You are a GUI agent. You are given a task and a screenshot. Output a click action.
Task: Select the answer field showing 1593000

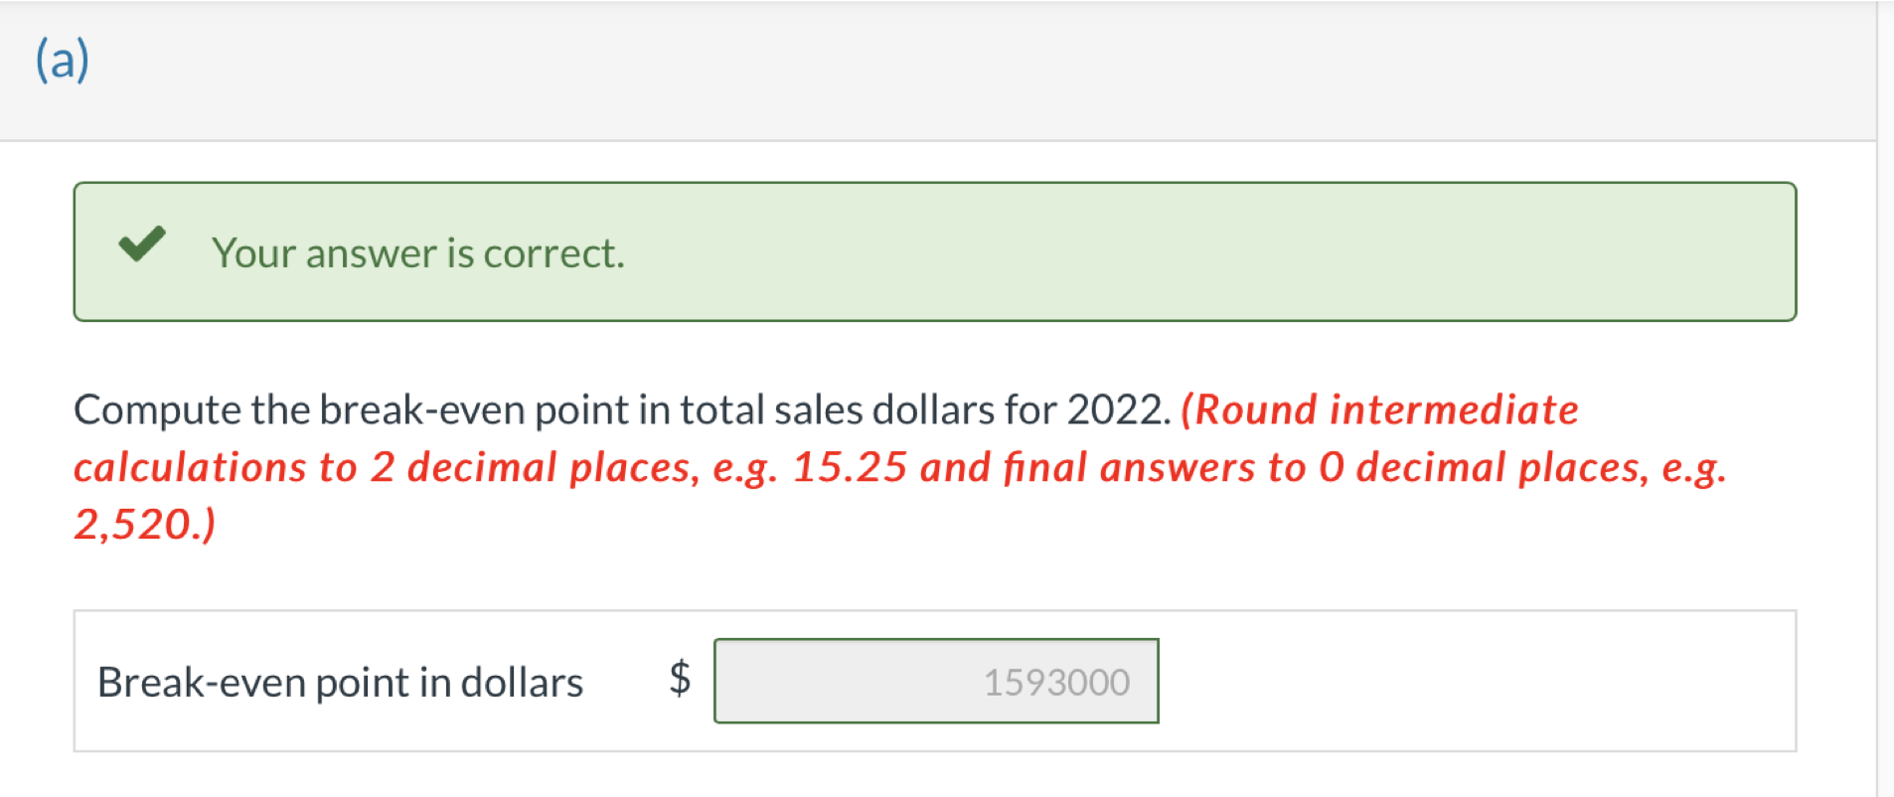(936, 681)
